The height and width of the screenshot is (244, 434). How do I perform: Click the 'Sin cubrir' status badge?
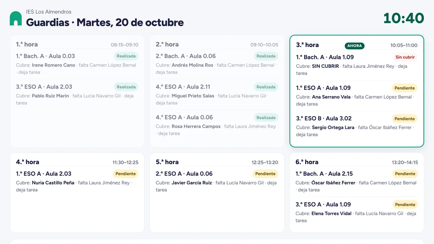[405, 57]
